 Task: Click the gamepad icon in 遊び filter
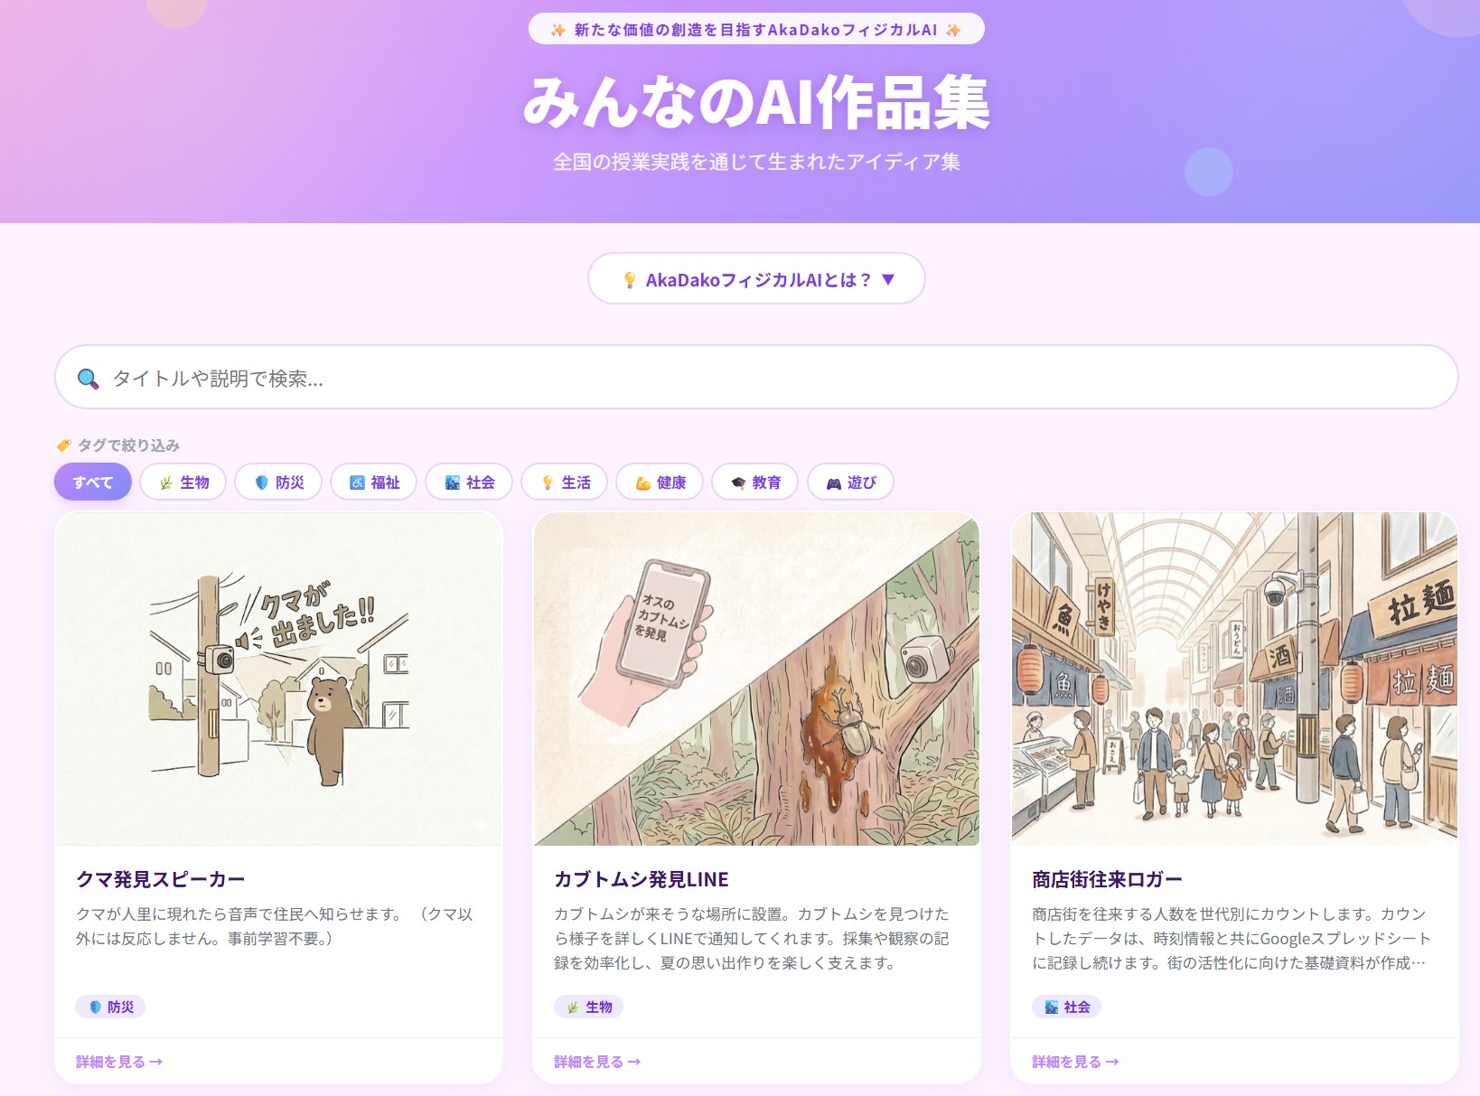[833, 483]
